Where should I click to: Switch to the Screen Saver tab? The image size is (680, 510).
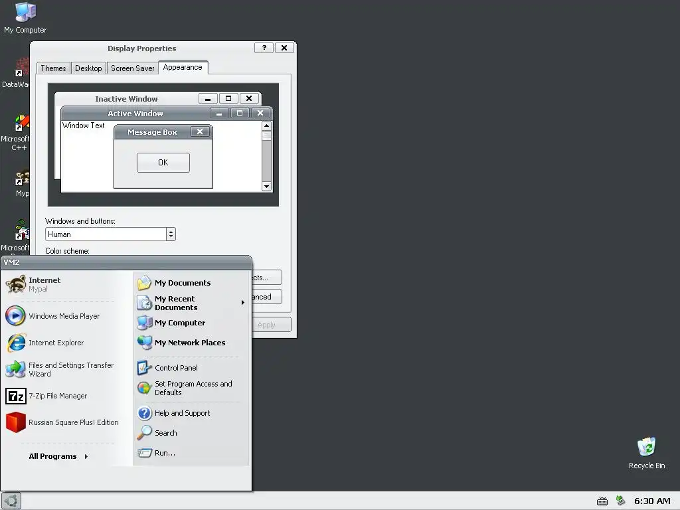(132, 68)
